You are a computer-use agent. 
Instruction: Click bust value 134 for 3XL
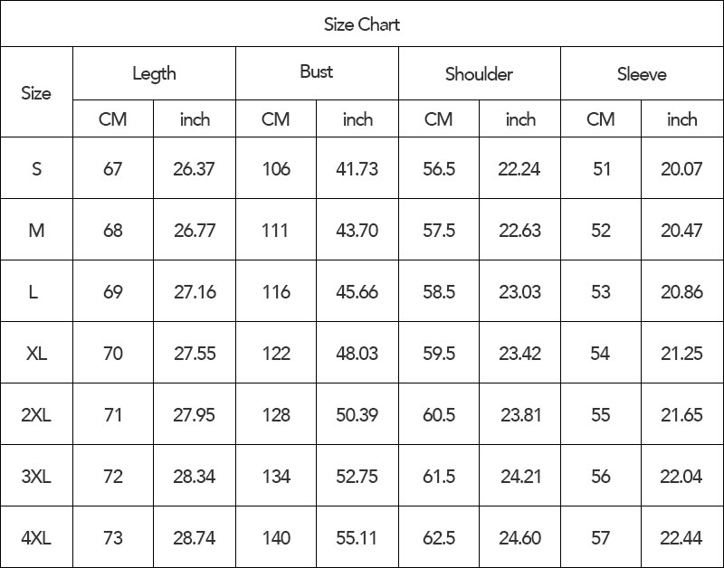(x=276, y=476)
